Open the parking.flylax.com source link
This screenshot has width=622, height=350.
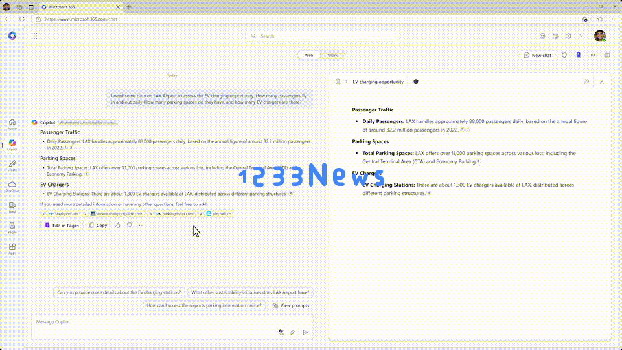click(x=172, y=213)
